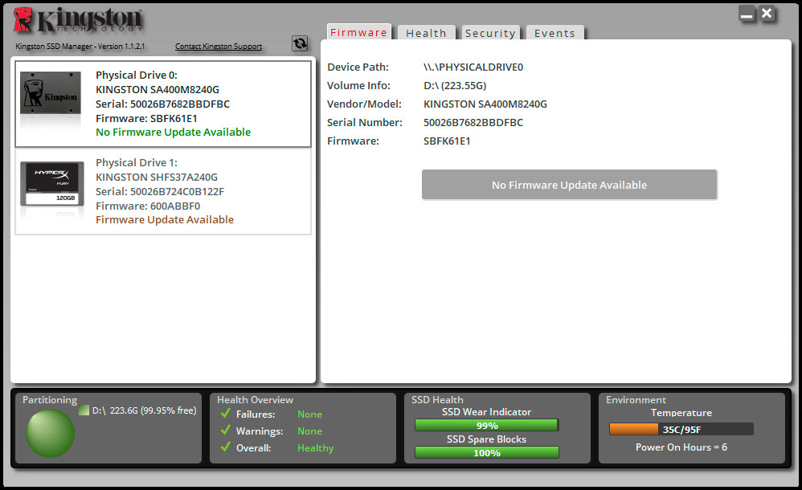This screenshot has width=802, height=490.
Task: Click the green partition pie chart
Action: point(50,433)
